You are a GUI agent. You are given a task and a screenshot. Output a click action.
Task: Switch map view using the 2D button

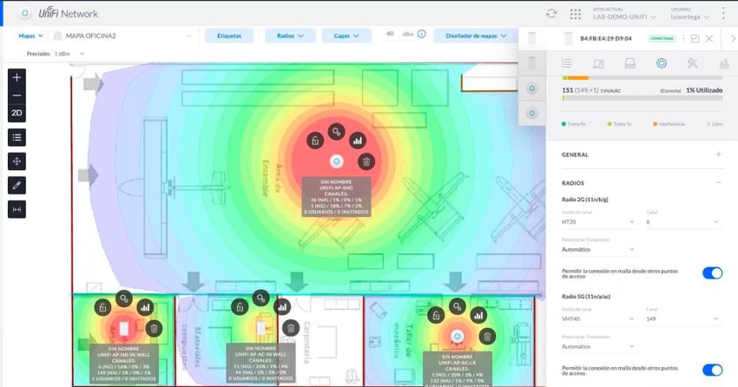[16, 113]
